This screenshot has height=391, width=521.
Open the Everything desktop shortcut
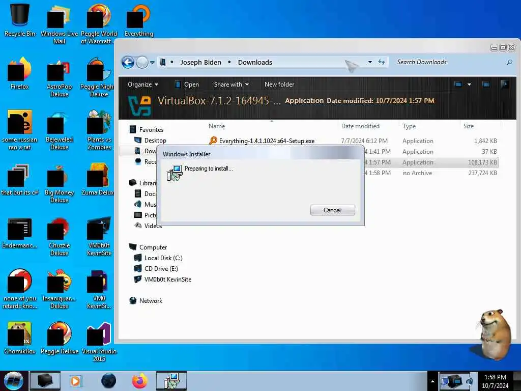(138, 20)
